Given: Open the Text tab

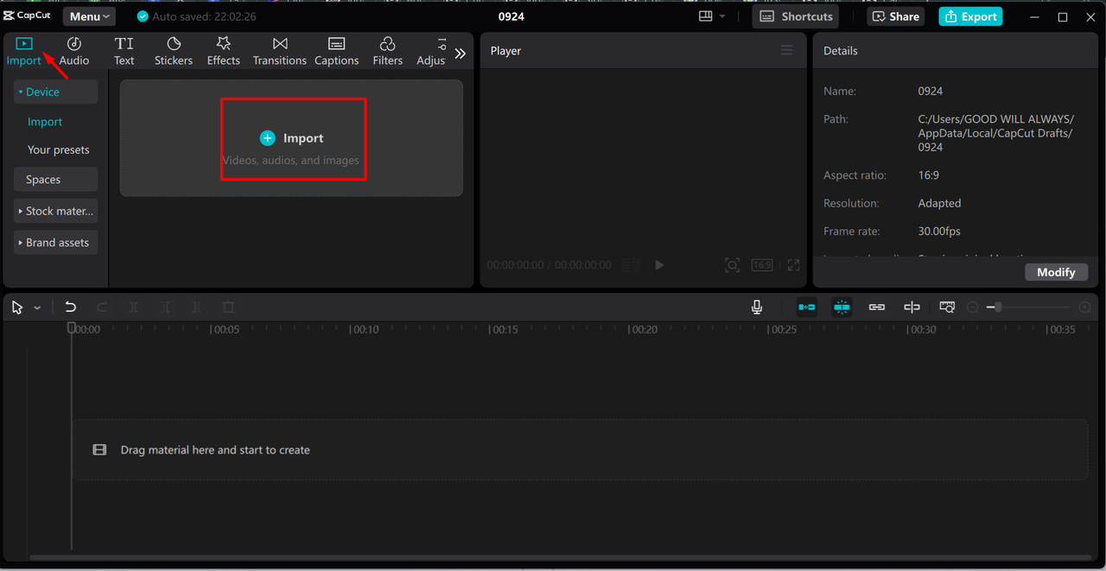Looking at the screenshot, I should pos(124,52).
